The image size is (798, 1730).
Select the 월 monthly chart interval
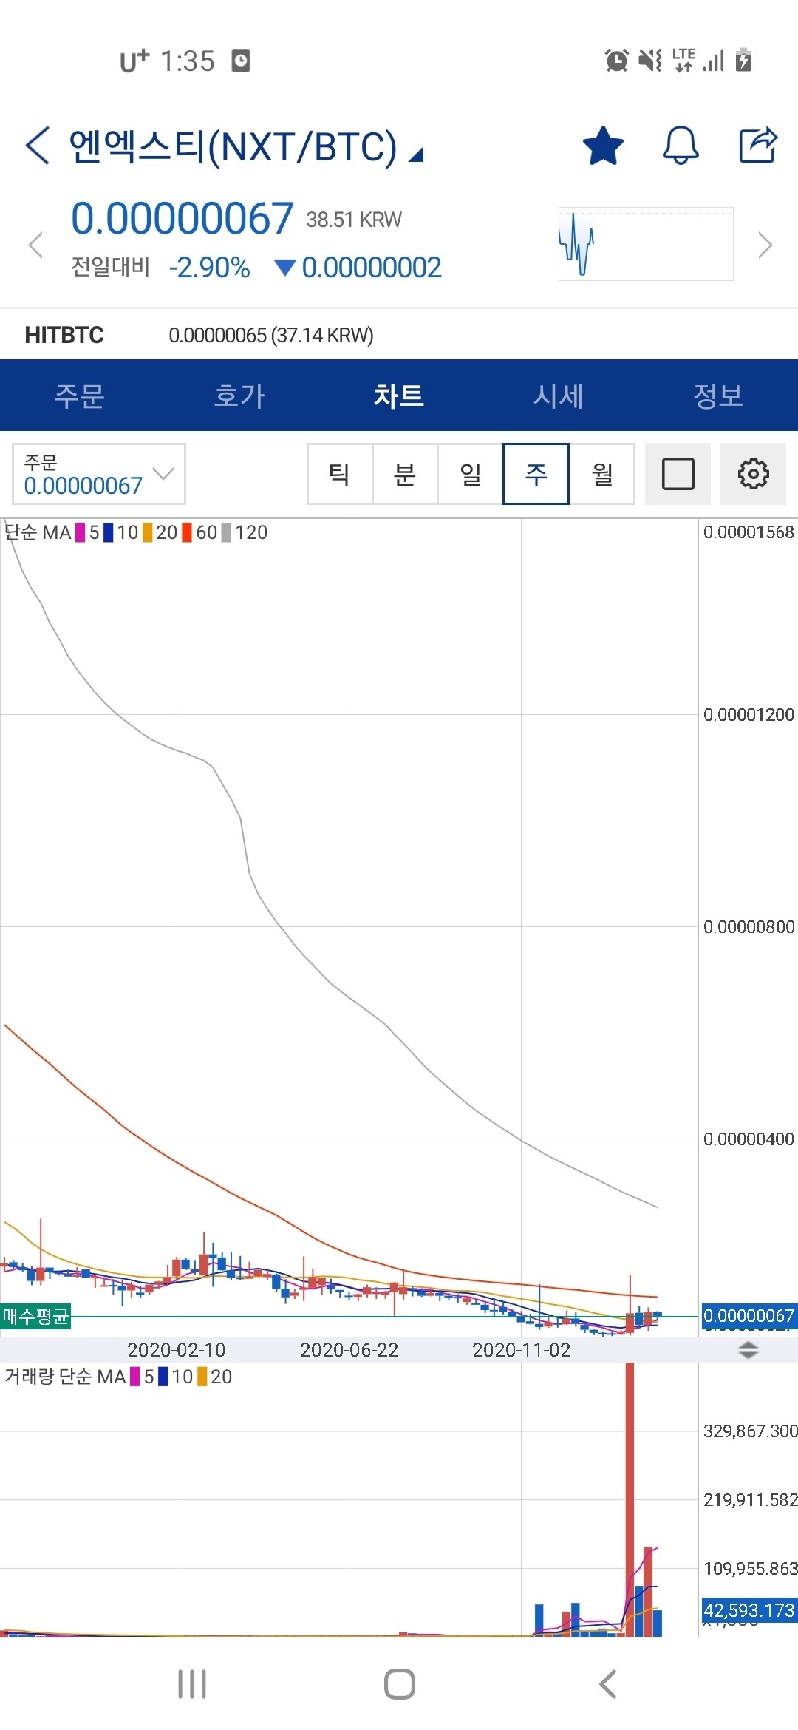point(602,474)
